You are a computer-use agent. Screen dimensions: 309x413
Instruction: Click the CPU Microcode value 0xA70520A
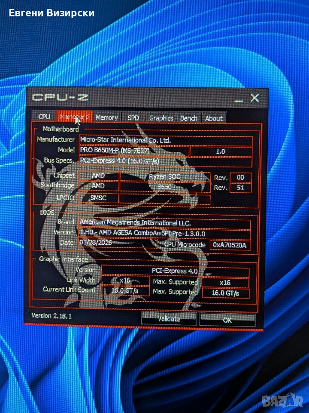click(230, 245)
